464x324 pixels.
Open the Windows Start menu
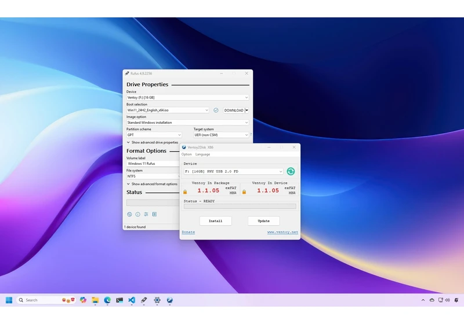9,300
